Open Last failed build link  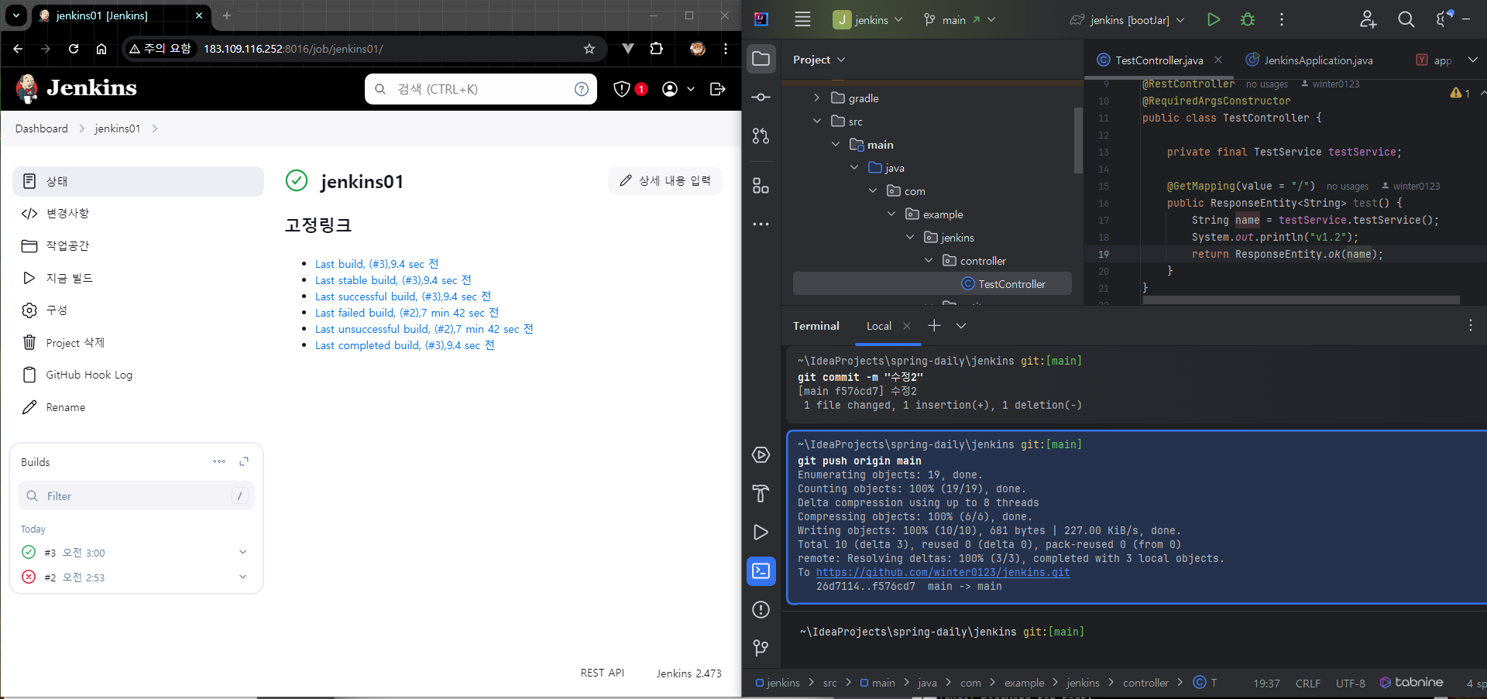pyautogui.click(x=407, y=313)
